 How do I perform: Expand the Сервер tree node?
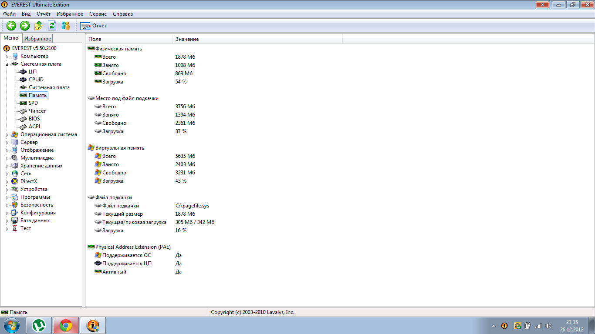coord(7,143)
